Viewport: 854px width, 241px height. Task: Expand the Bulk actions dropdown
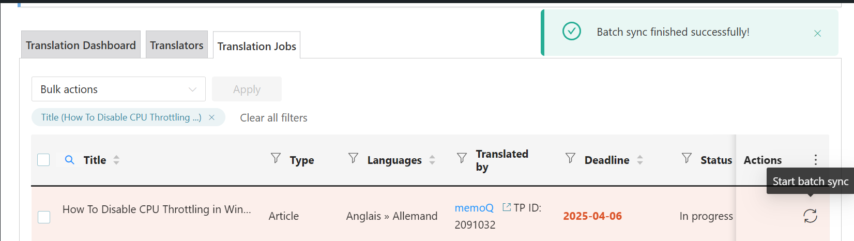(x=118, y=89)
